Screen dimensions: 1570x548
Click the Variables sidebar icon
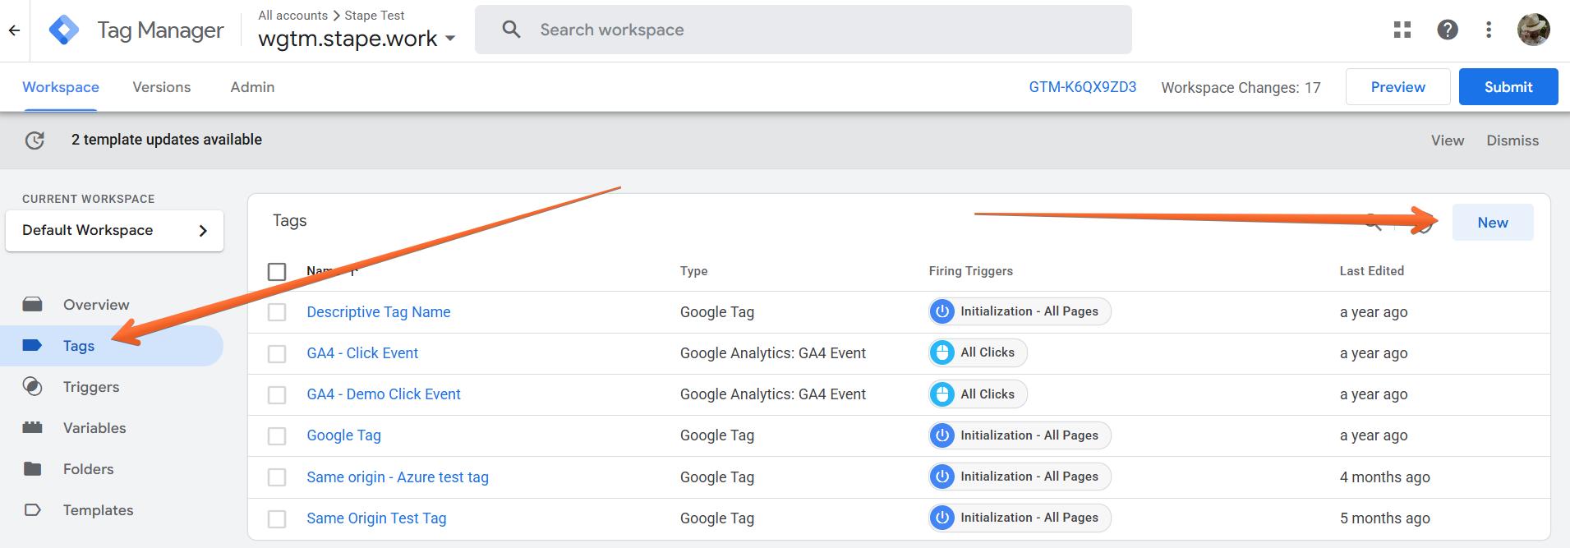point(33,428)
